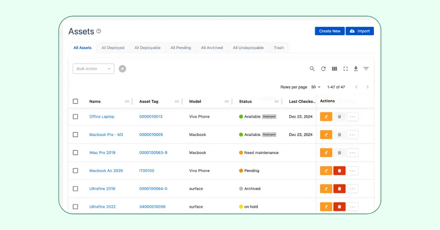Check the iMac Pro 2019 row checkbox

(x=76, y=152)
